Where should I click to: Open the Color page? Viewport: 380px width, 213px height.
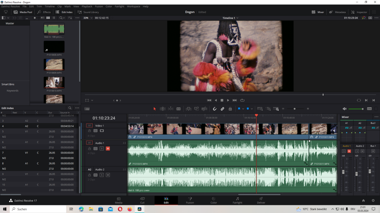tap(214, 200)
